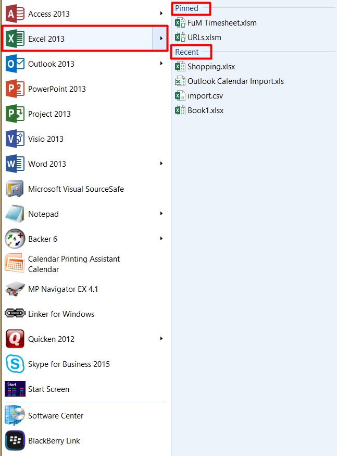The image size is (337, 456).
Task: Click the BlackBerry Link label
Action: click(54, 441)
